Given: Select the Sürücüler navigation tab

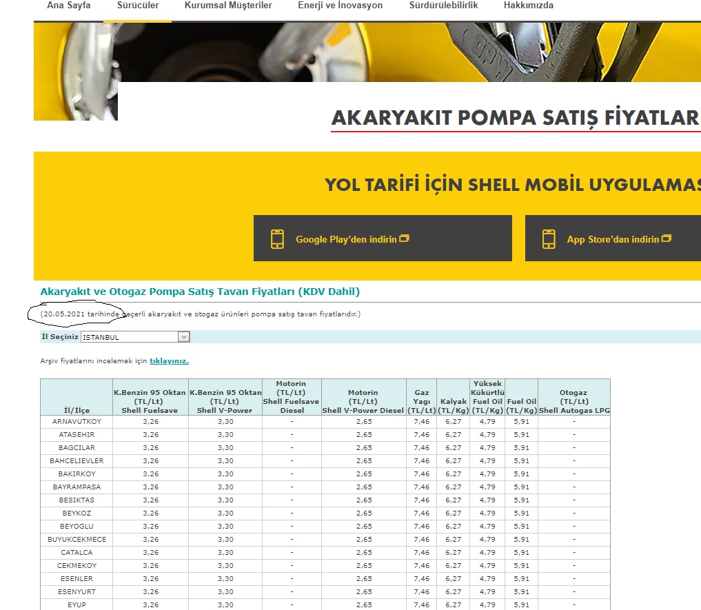Looking at the screenshot, I should click(x=138, y=6).
